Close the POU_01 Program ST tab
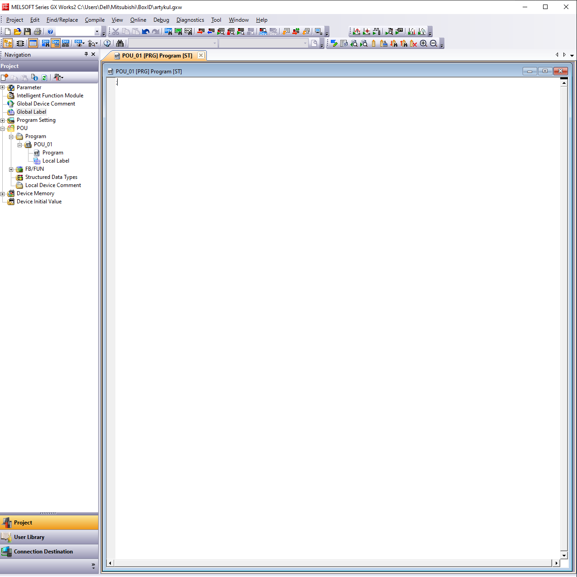Viewport: 577px width, 577px height. [x=201, y=55]
